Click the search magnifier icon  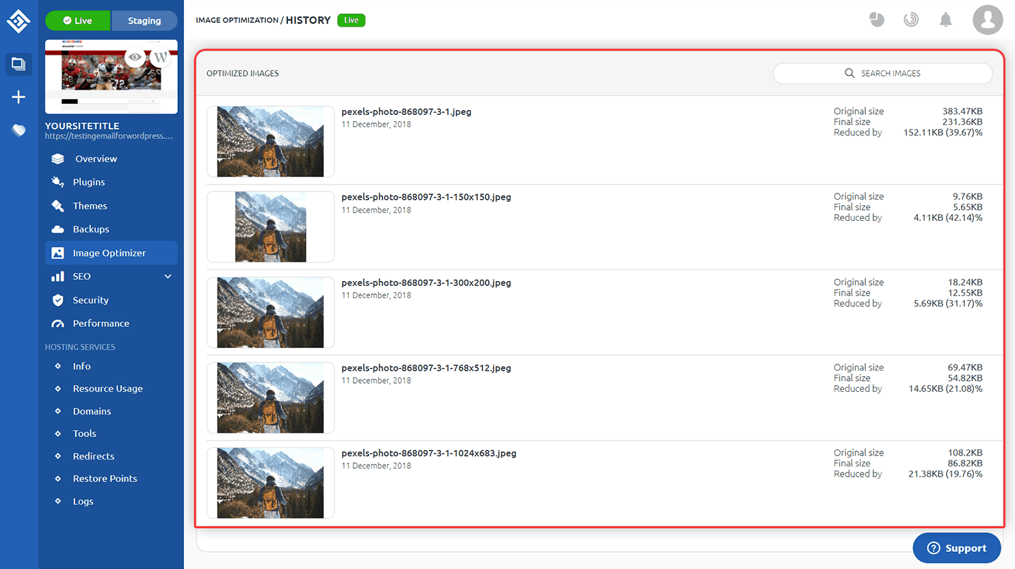(x=849, y=73)
